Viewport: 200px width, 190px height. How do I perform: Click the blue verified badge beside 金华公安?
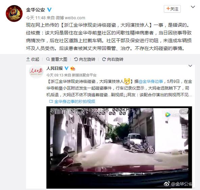click(49, 10)
